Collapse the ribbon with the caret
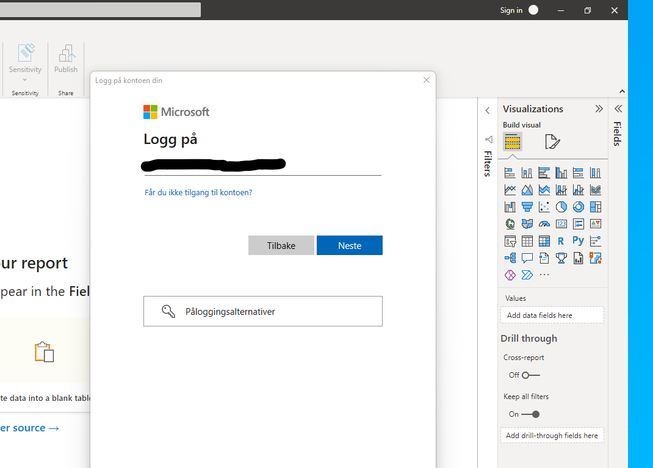 (622, 91)
